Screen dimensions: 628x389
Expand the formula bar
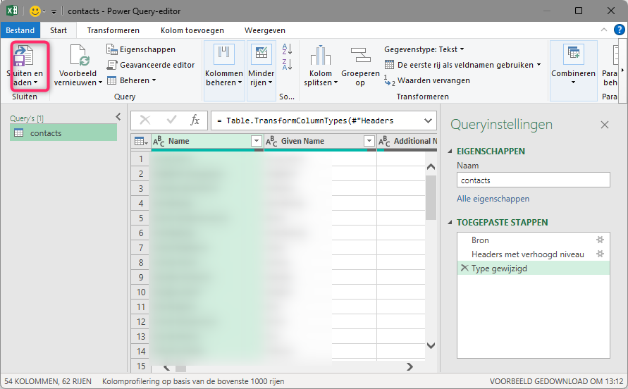(428, 121)
